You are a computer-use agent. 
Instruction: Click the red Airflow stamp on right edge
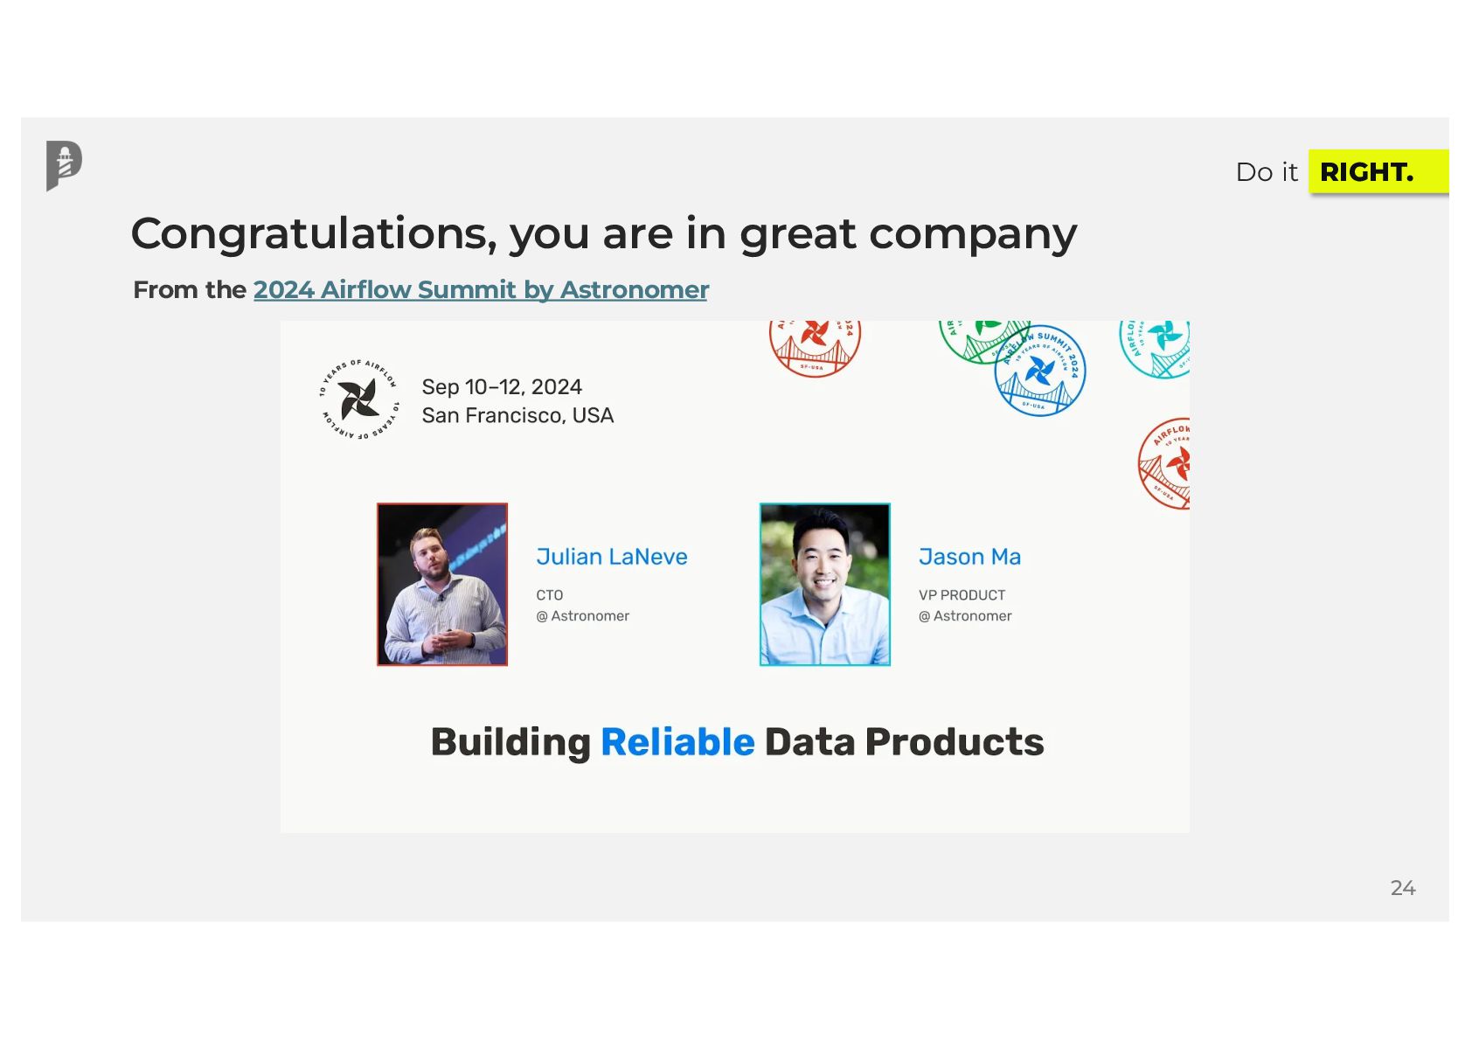click(x=1165, y=463)
